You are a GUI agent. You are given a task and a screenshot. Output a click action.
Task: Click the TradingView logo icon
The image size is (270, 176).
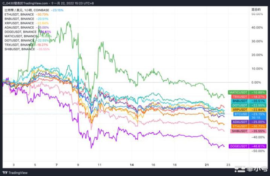pyautogui.click(x=6, y=173)
